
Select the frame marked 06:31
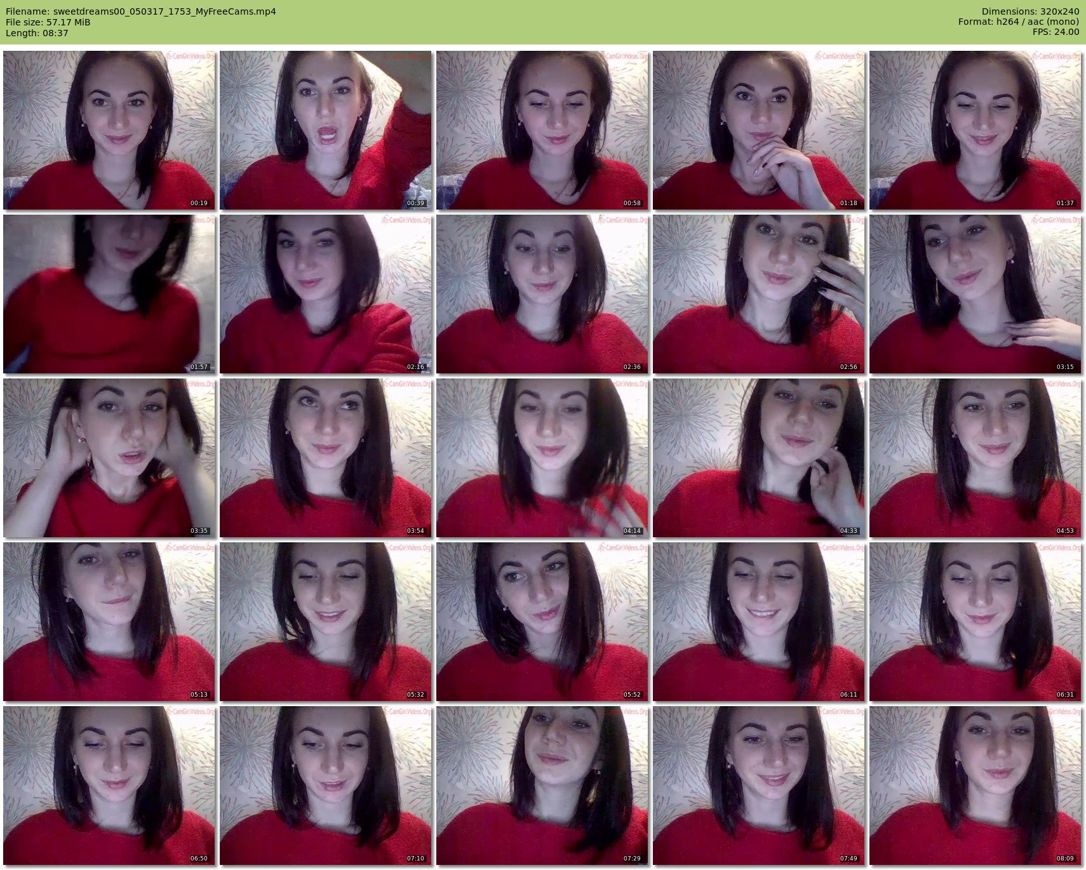point(975,622)
